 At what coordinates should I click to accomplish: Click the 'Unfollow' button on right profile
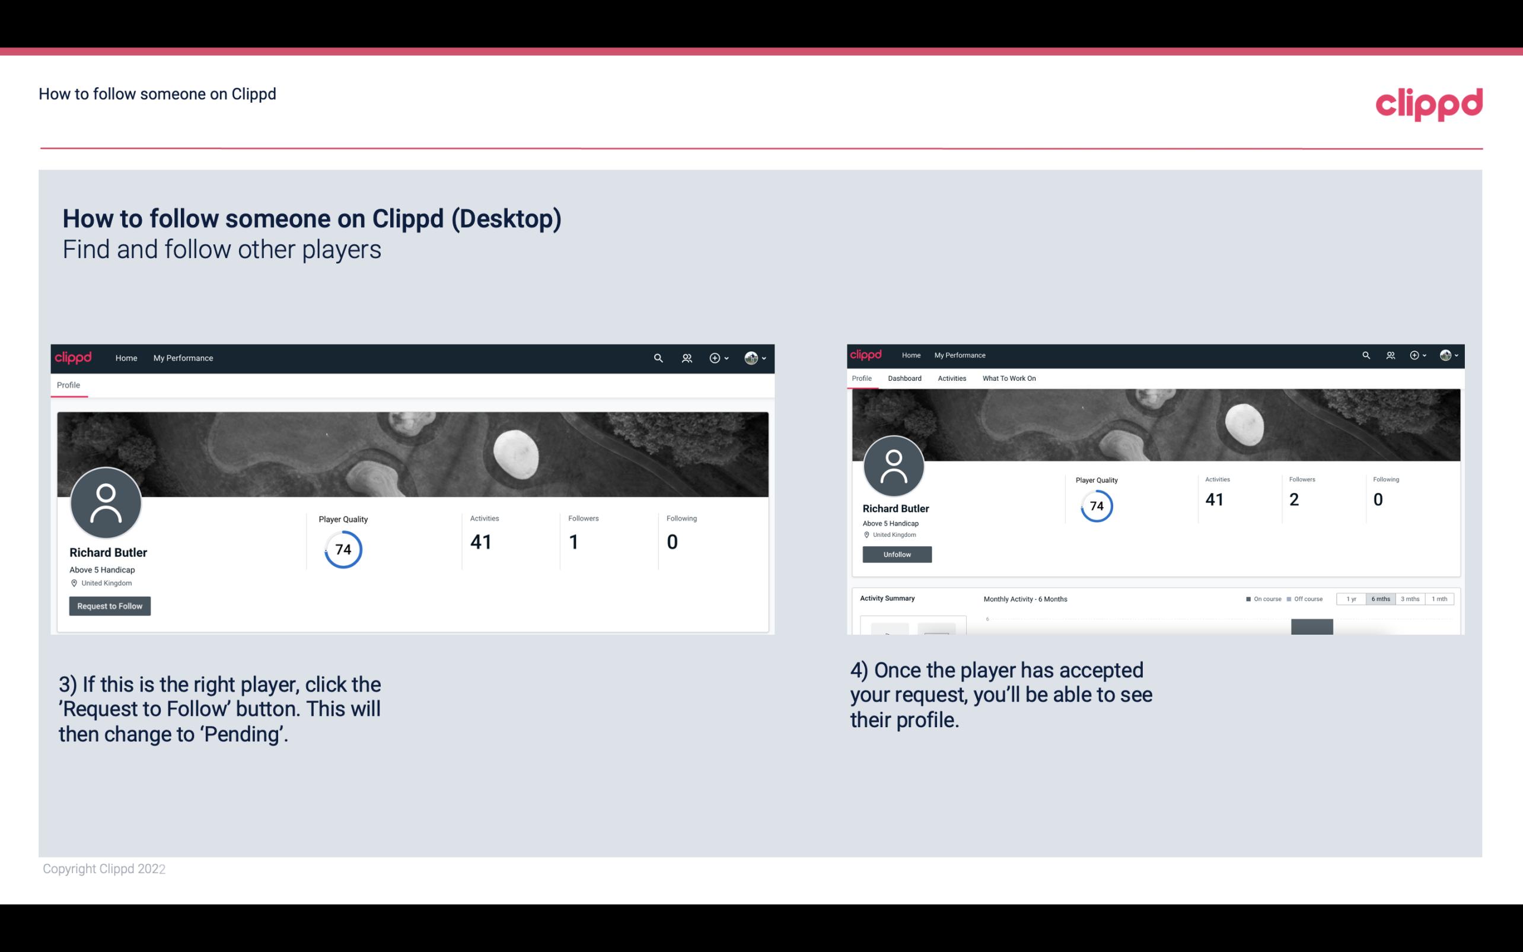pyautogui.click(x=896, y=554)
